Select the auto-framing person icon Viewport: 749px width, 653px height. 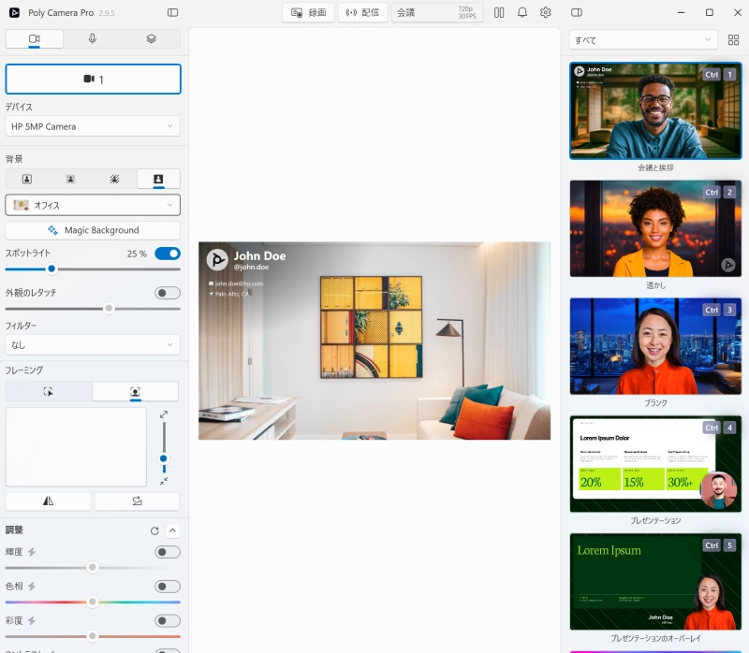click(136, 392)
